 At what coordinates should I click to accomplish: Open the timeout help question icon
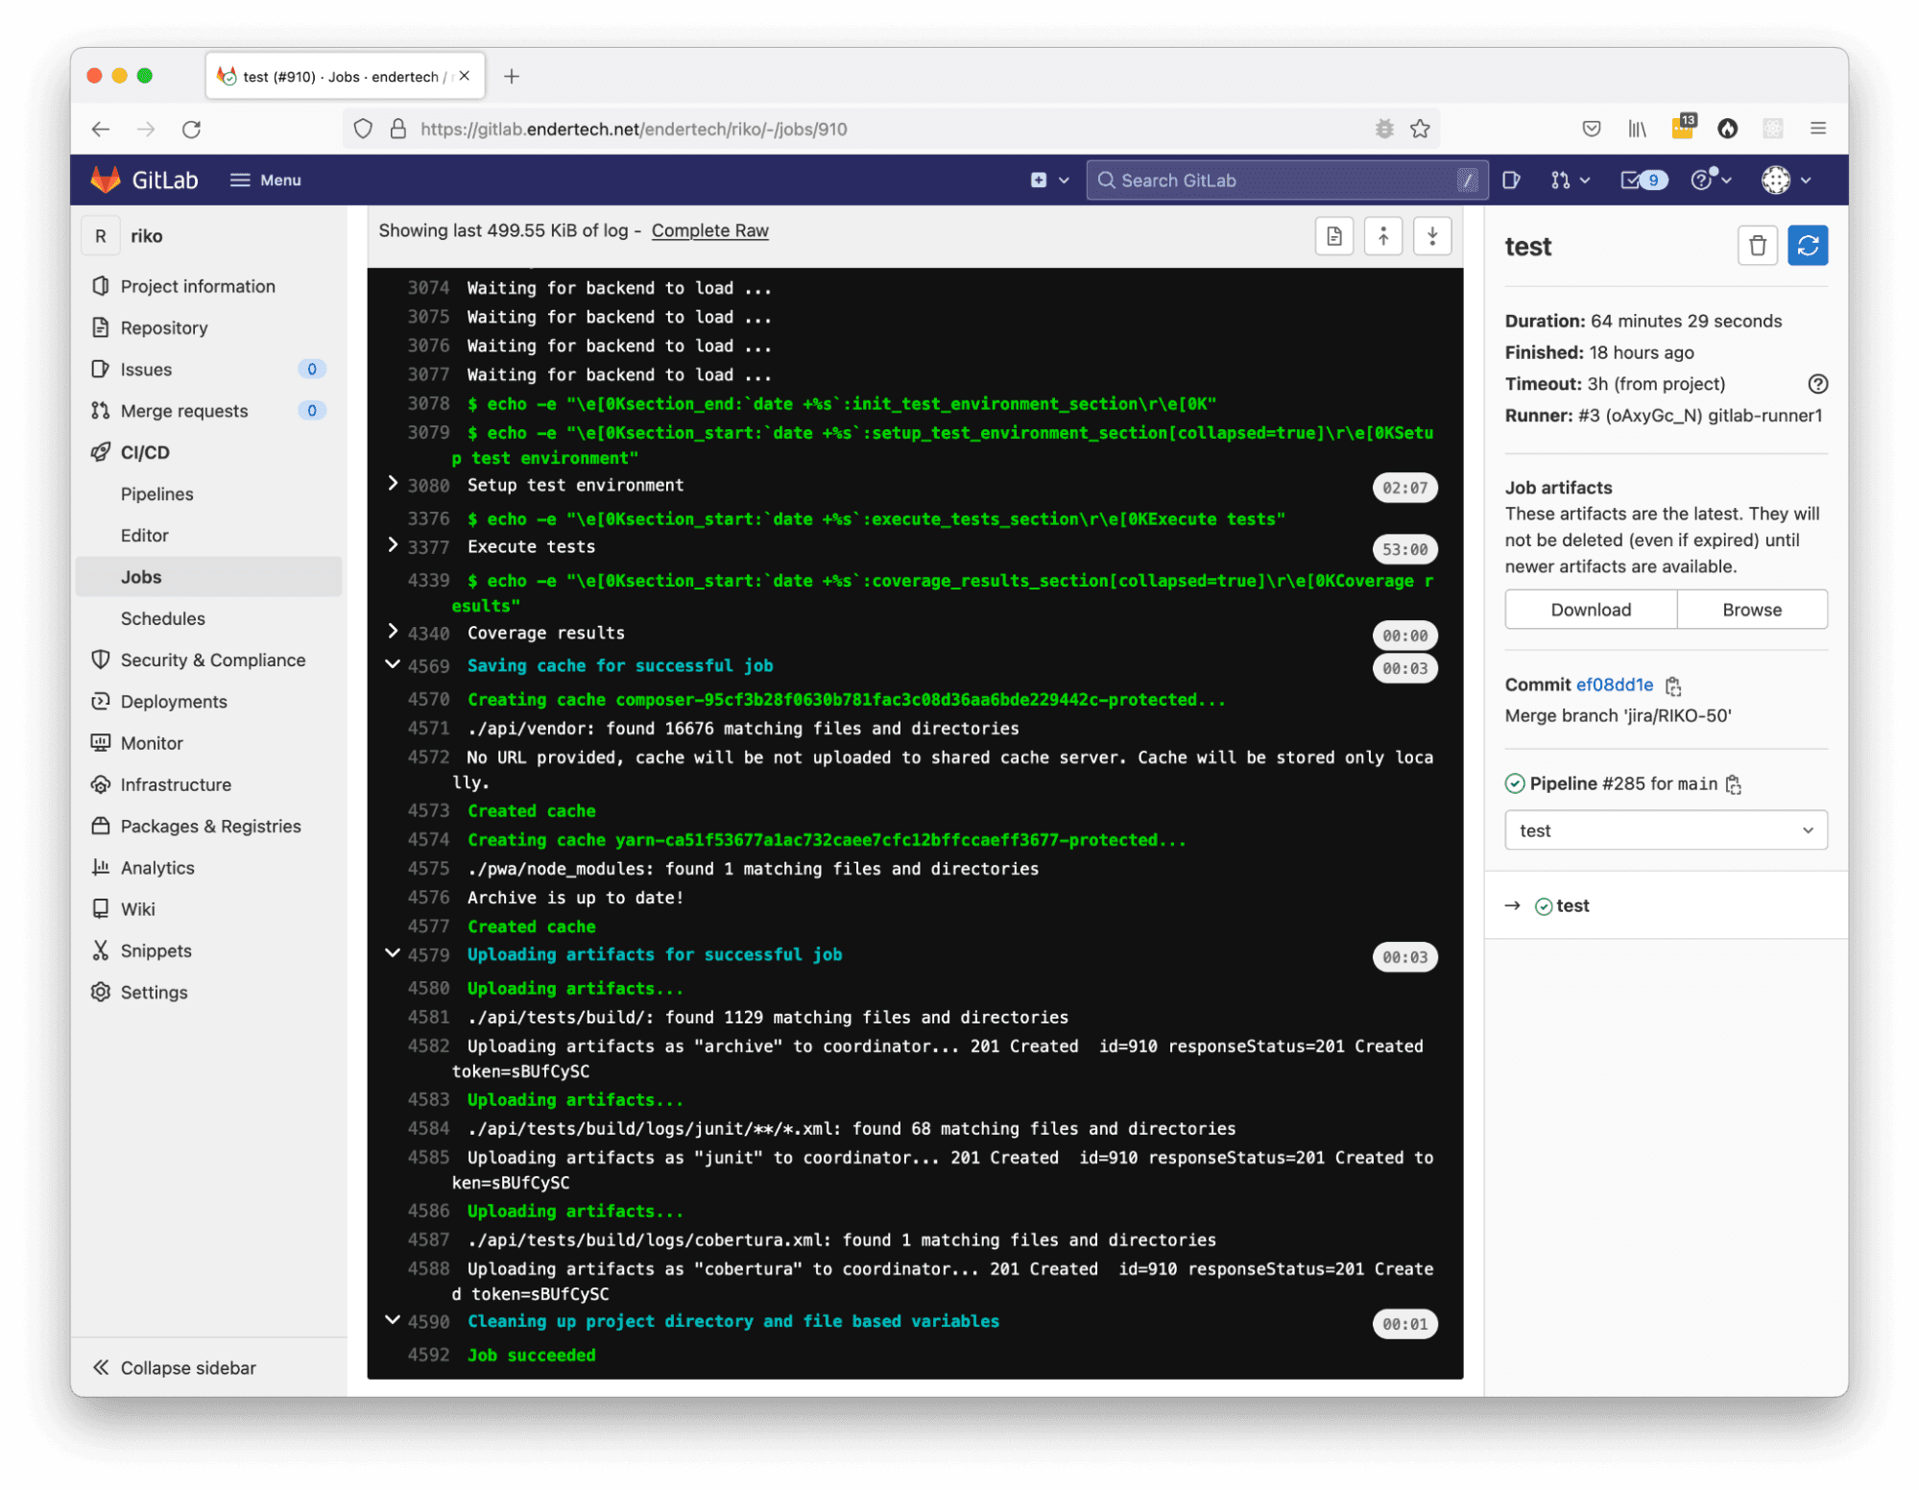[x=1817, y=384]
